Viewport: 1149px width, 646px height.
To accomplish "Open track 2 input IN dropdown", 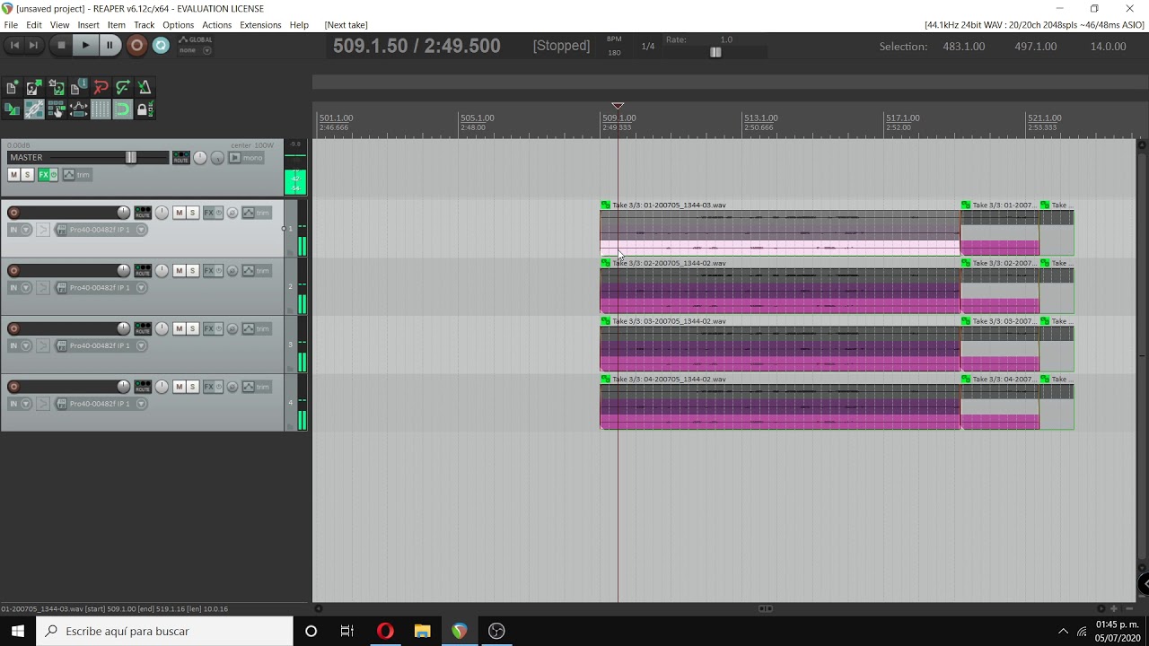I will [x=20, y=288].
